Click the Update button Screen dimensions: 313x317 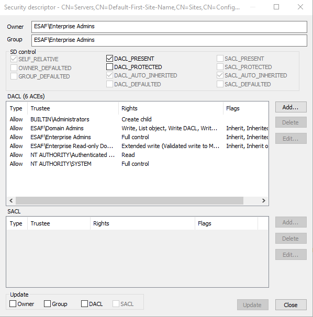point(253,304)
